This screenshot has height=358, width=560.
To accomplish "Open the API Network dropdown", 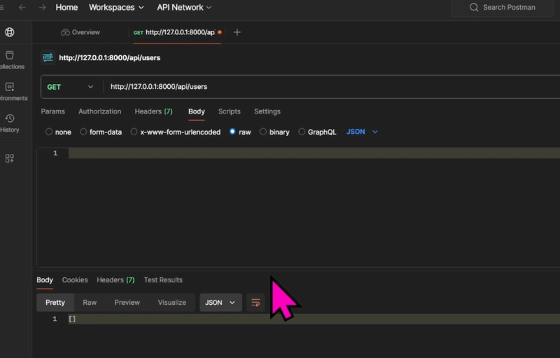I will (184, 8).
